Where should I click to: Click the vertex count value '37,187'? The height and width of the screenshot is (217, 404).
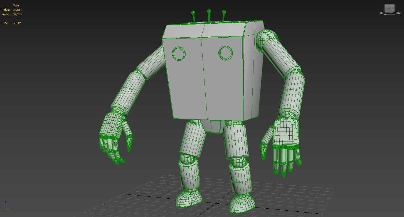coord(18,14)
